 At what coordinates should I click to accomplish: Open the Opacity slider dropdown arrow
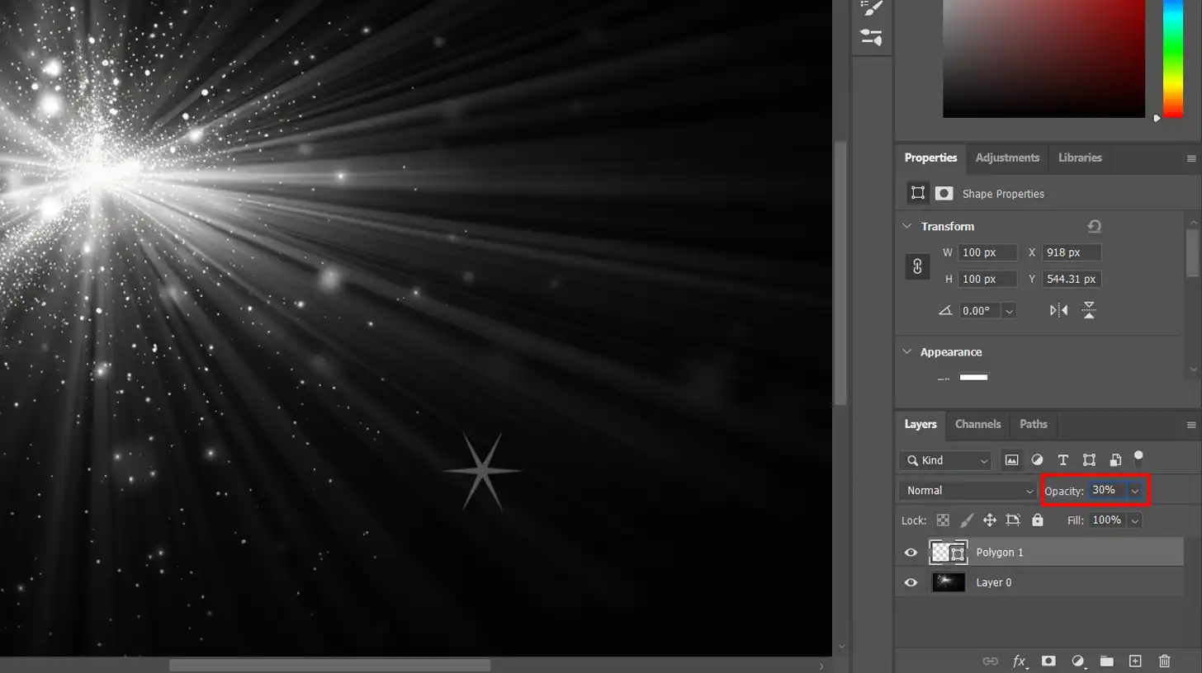tap(1135, 491)
